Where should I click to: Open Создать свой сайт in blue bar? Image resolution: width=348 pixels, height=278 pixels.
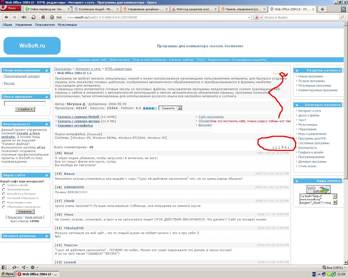coord(92,60)
